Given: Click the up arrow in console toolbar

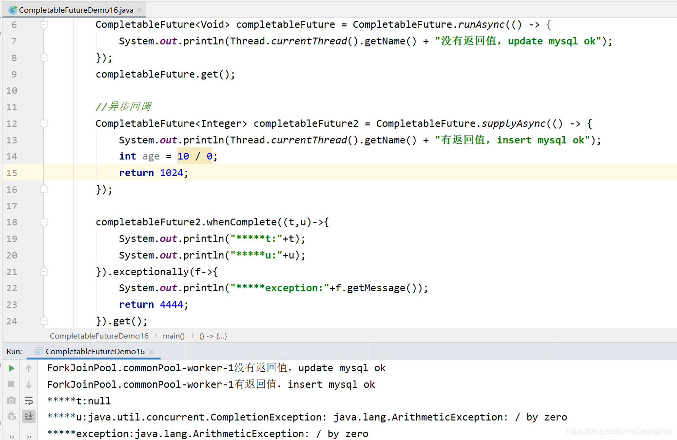Looking at the screenshot, I should pos(29,369).
